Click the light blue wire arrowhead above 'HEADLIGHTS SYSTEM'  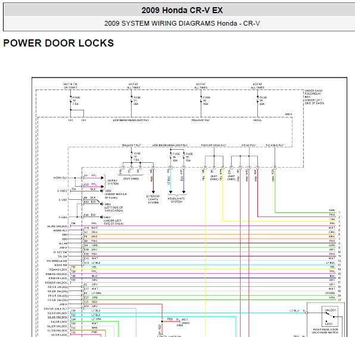(x=171, y=192)
